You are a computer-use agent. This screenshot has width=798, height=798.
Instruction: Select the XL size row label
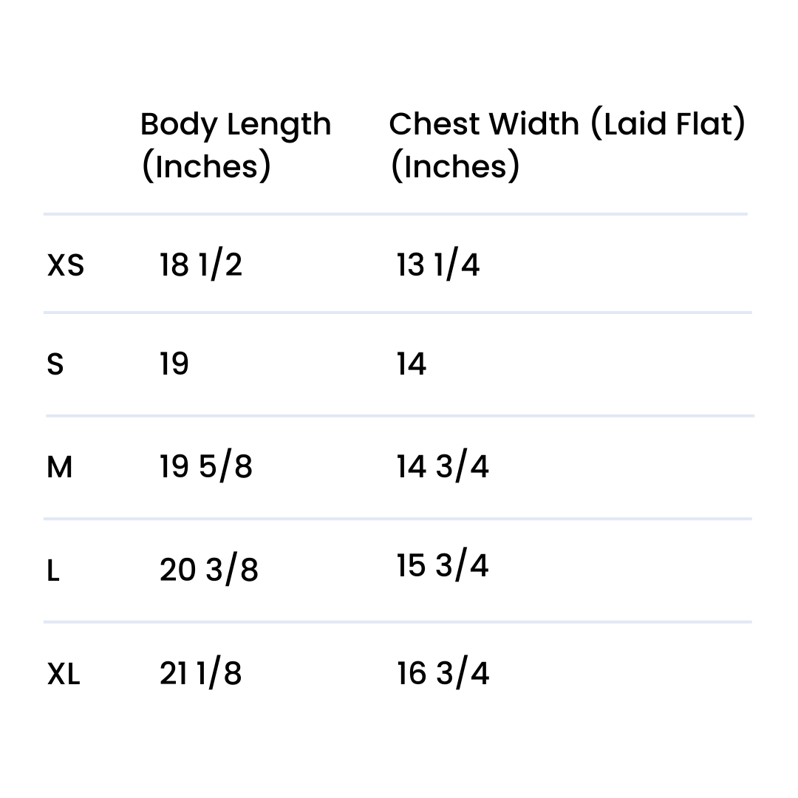[64, 674]
